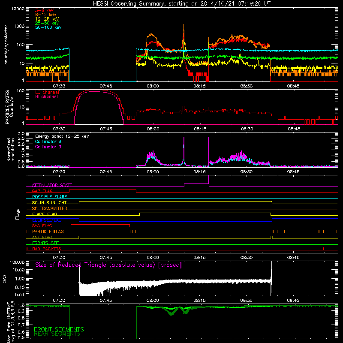Image resolution: width=343 pixels, height=343 pixels.
Task: Click the PARTICLE RATES axis label
Action: [9, 107]
